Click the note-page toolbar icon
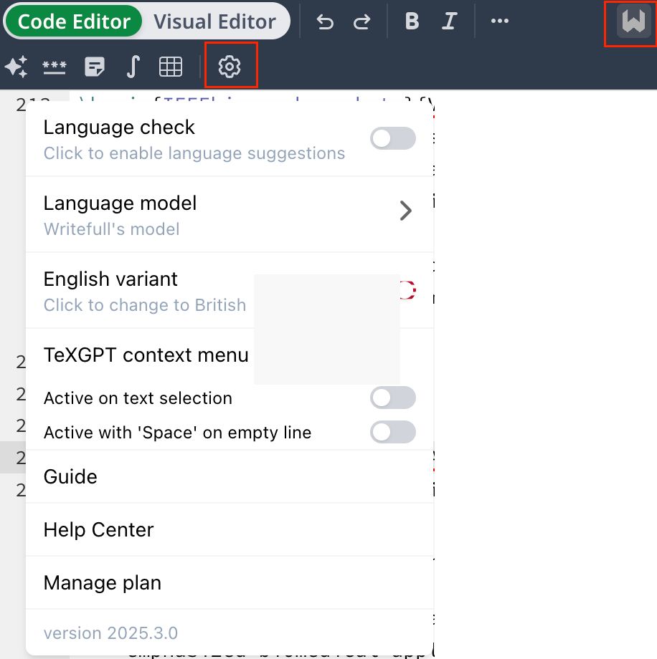The image size is (657, 659). point(94,67)
